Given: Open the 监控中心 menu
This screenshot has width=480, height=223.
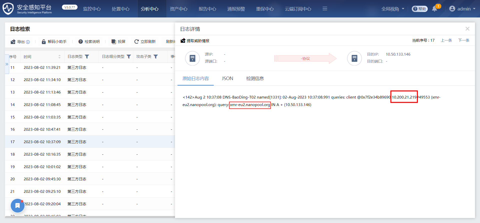Looking at the screenshot, I should (x=92, y=9).
